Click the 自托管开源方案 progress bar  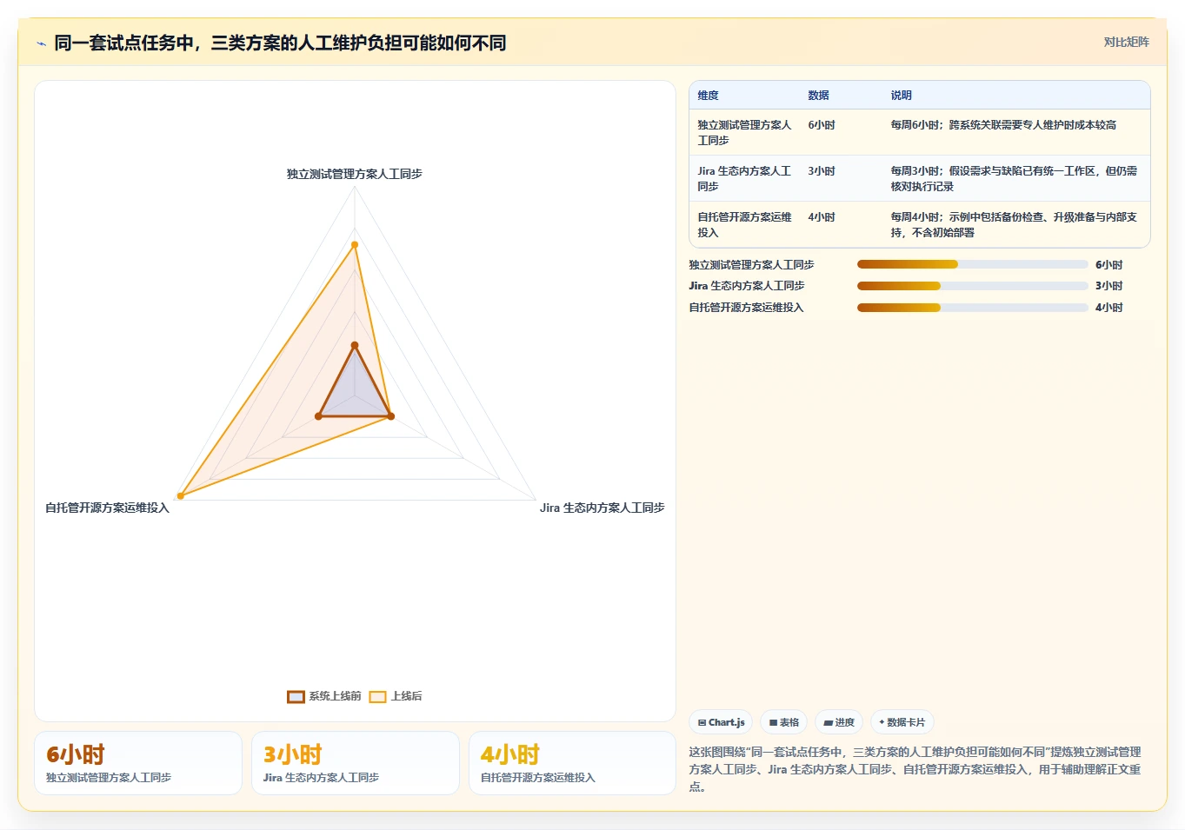[972, 308]
